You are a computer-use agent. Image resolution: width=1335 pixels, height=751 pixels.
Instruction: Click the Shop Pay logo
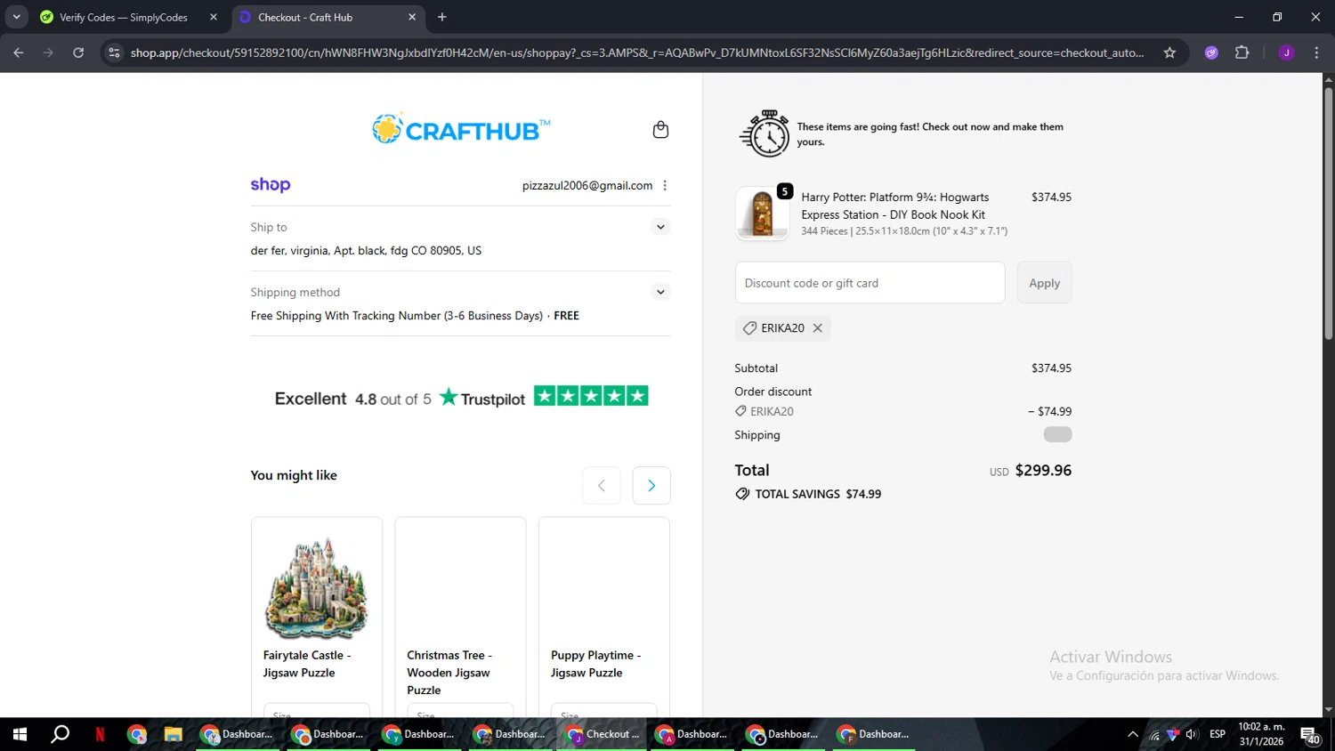[271, 185]
